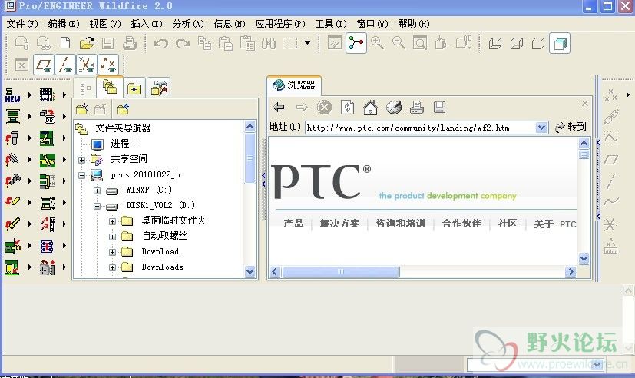Expand the Download folder node
This screenshot has height=378, width=635.
click(x=113, y=252)
